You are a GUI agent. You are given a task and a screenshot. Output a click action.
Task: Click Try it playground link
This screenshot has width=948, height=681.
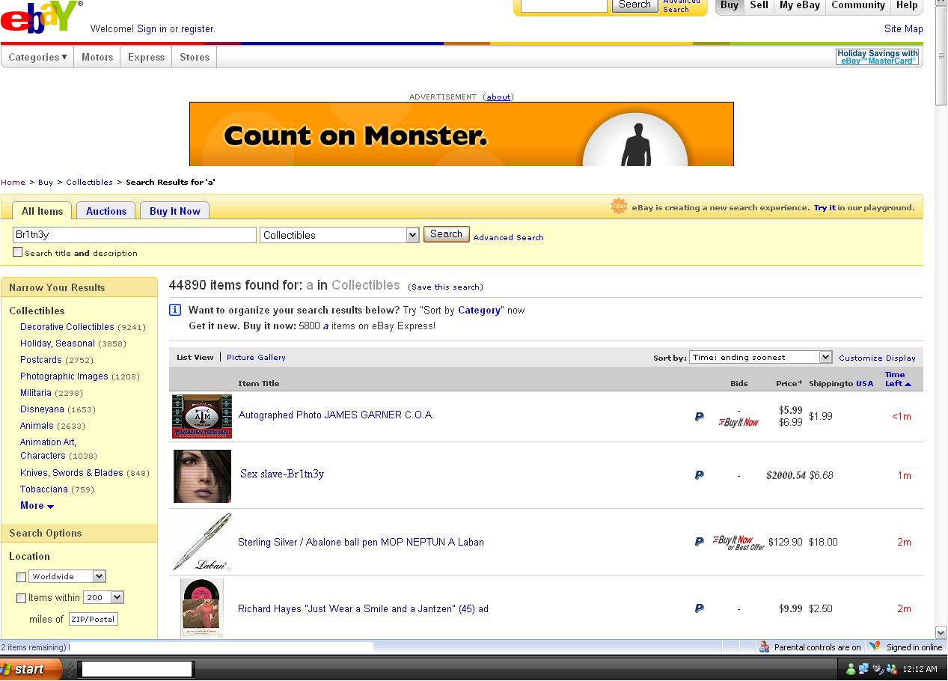(825, 207)
